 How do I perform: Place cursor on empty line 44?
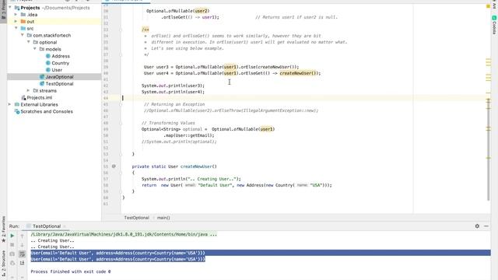pos(267,98)
